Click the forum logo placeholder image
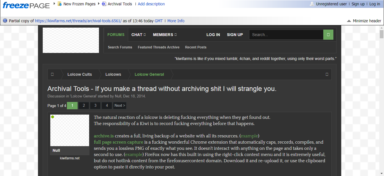The height and width of the screenshot is (176, 384). tap(71, 40)
